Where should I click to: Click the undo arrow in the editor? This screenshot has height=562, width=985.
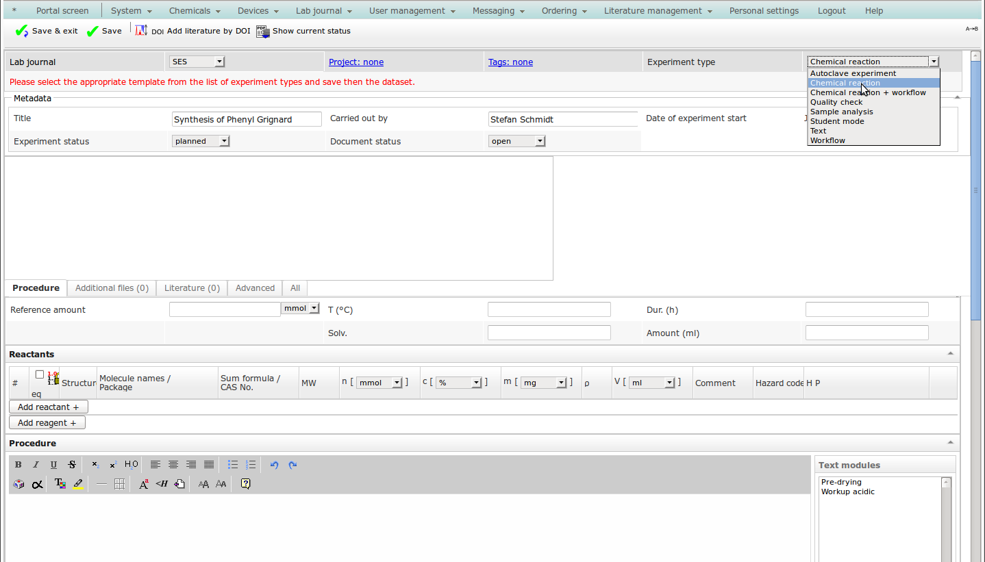tap(274, 465)
